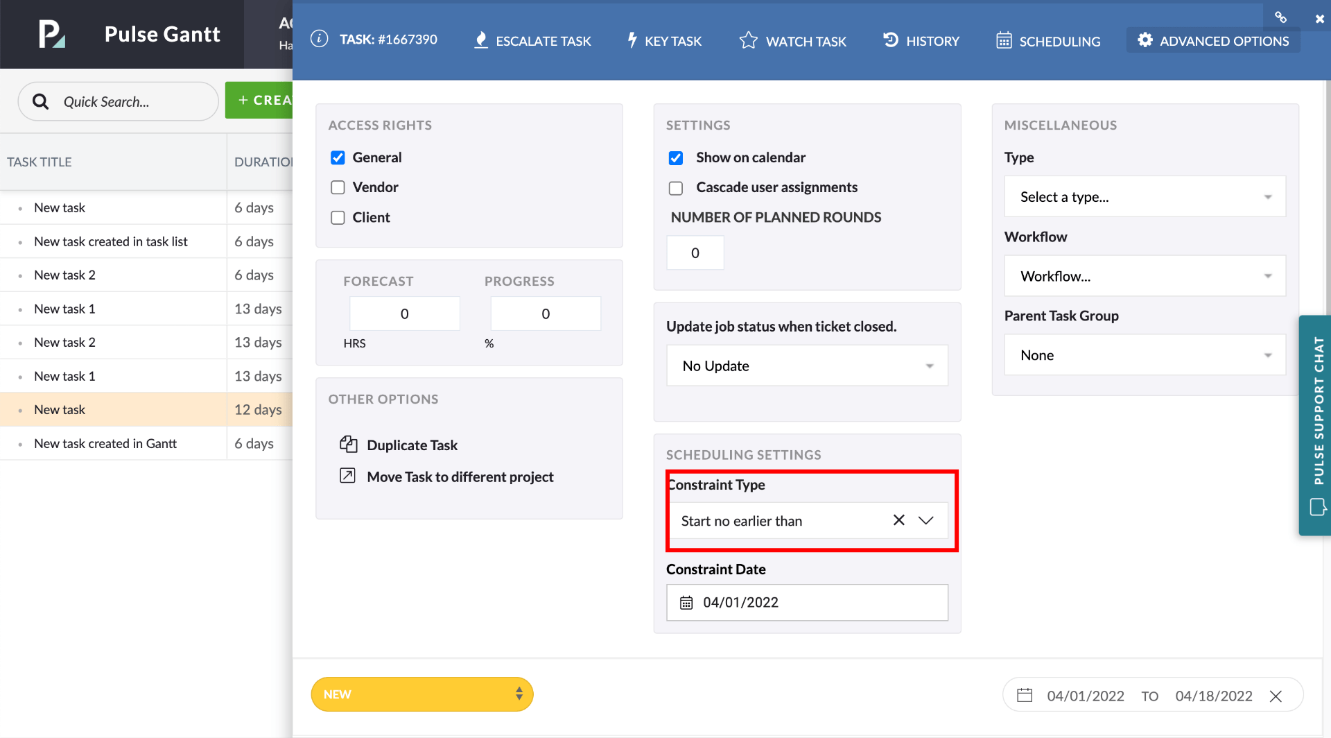Click the Move Task arrow icon

[347, 476]
